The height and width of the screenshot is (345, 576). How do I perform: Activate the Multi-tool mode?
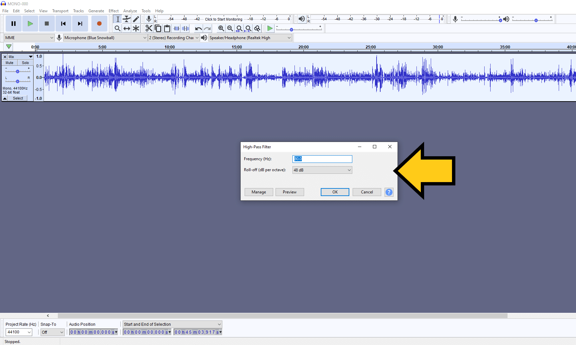pyautogui.click(x=136, y=29)
